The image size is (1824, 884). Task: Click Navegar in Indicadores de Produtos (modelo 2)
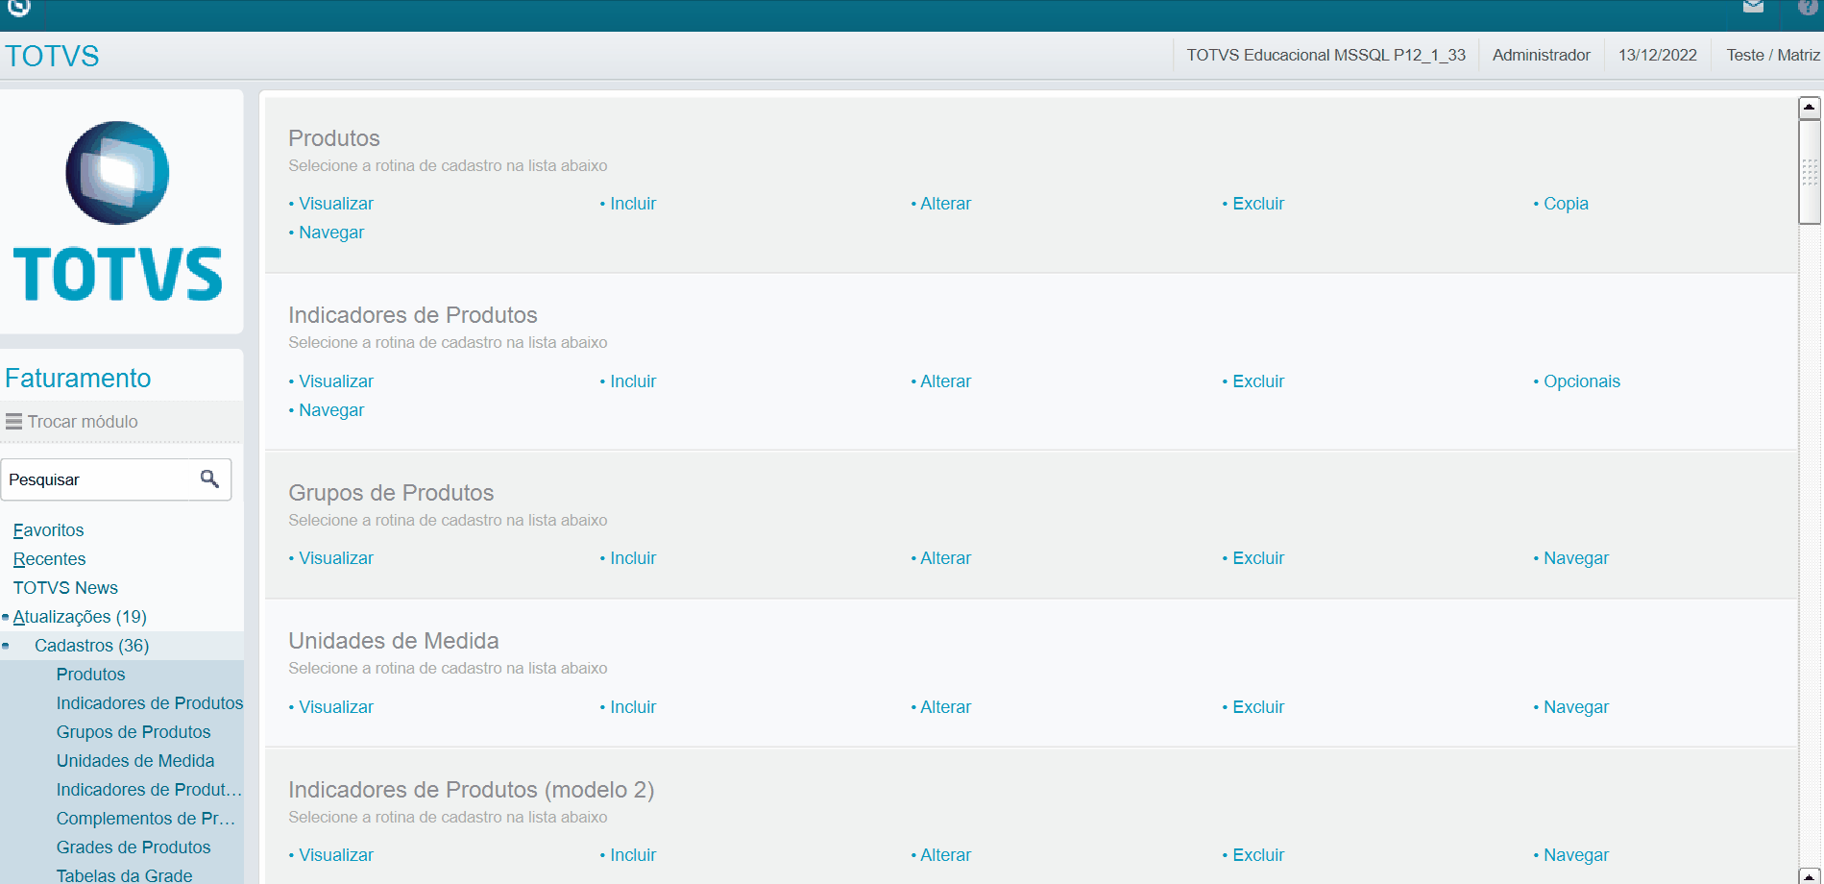pos(1576,855)
